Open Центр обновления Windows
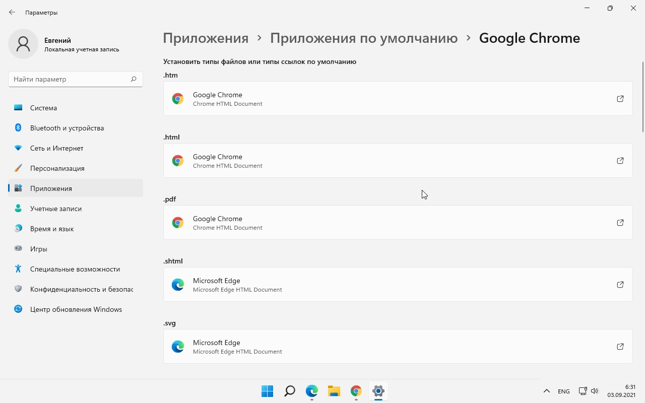The width and height of the screenshot is (645, 403). click(x=76, y=309)
